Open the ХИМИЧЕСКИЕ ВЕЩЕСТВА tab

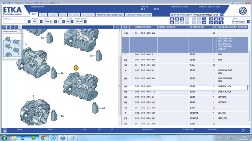pos(110,15)
